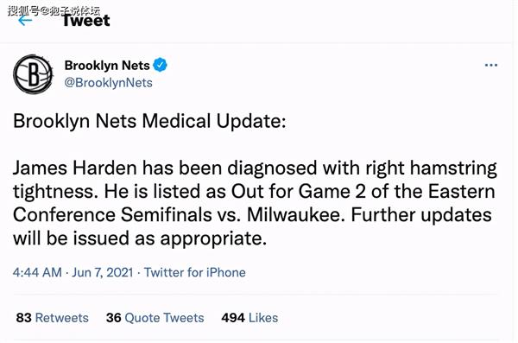Click the Brooklyn Nets Medical Update heading line
Image resolution: width=518 pixels, height=343 pixels.
[149, 121]
